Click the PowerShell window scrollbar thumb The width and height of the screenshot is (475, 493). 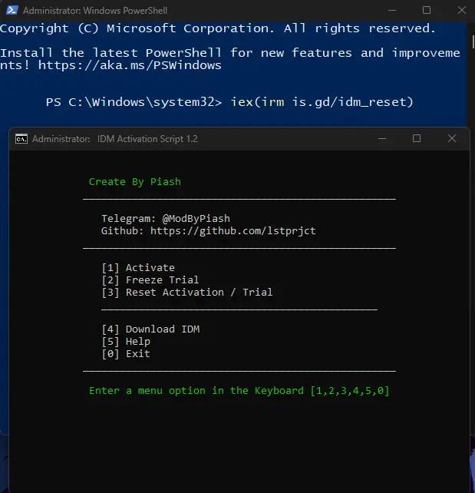[473, 41]
